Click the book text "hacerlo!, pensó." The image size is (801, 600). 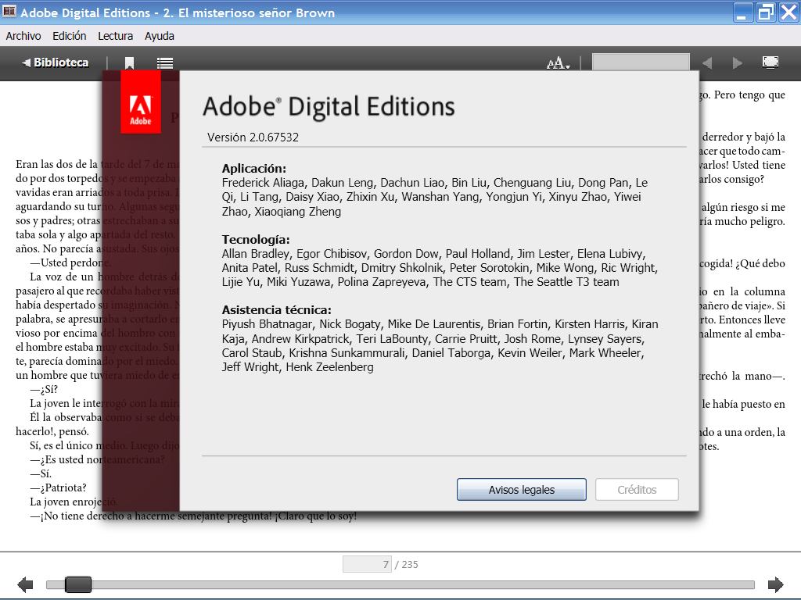(x=52, y=431)
